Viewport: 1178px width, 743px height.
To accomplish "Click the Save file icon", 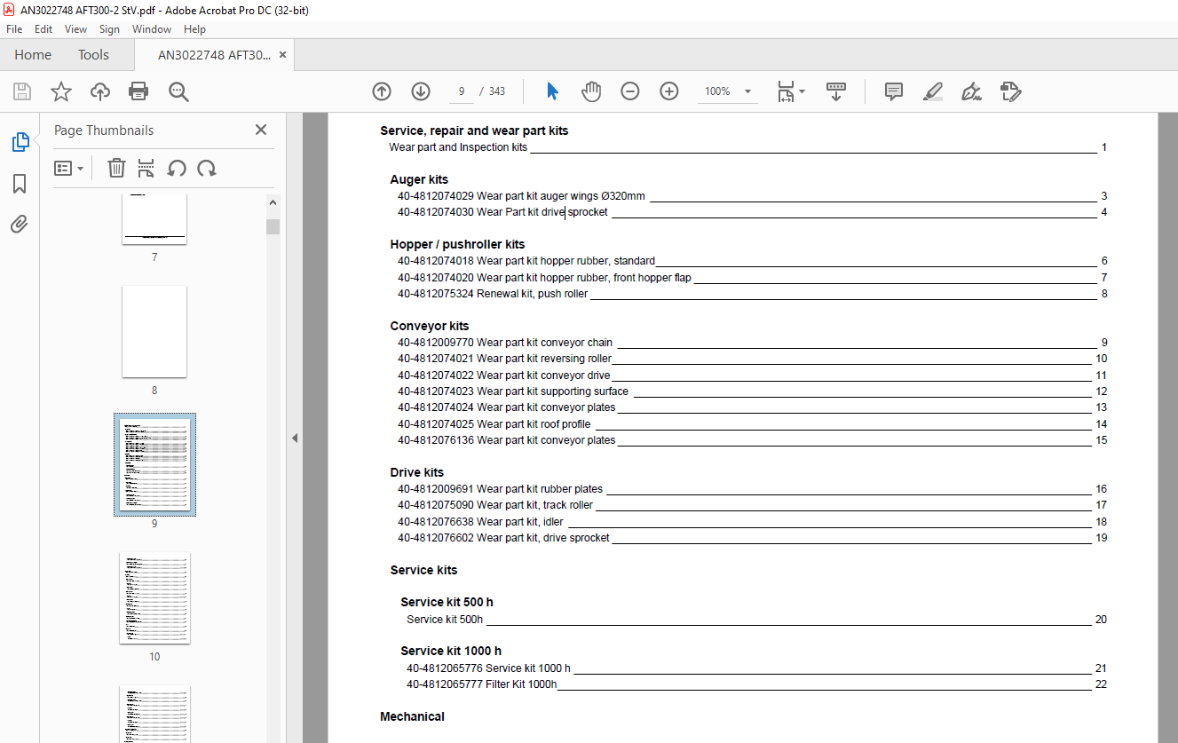I will pyautogui.click(x=22, y=91).
